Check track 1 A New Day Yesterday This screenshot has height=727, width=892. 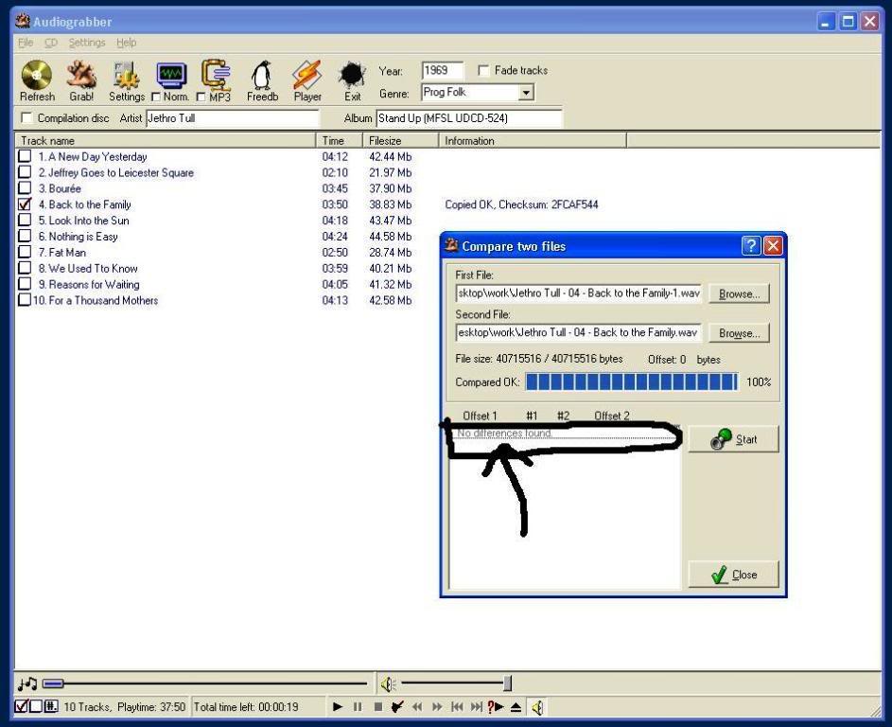click(25, 156)
